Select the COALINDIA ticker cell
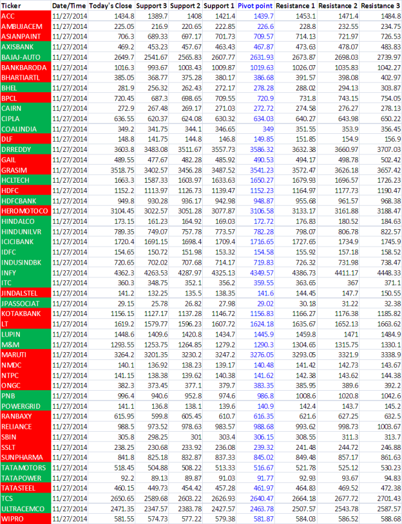This screenshot has width=402, height=524. coord(25,129)
